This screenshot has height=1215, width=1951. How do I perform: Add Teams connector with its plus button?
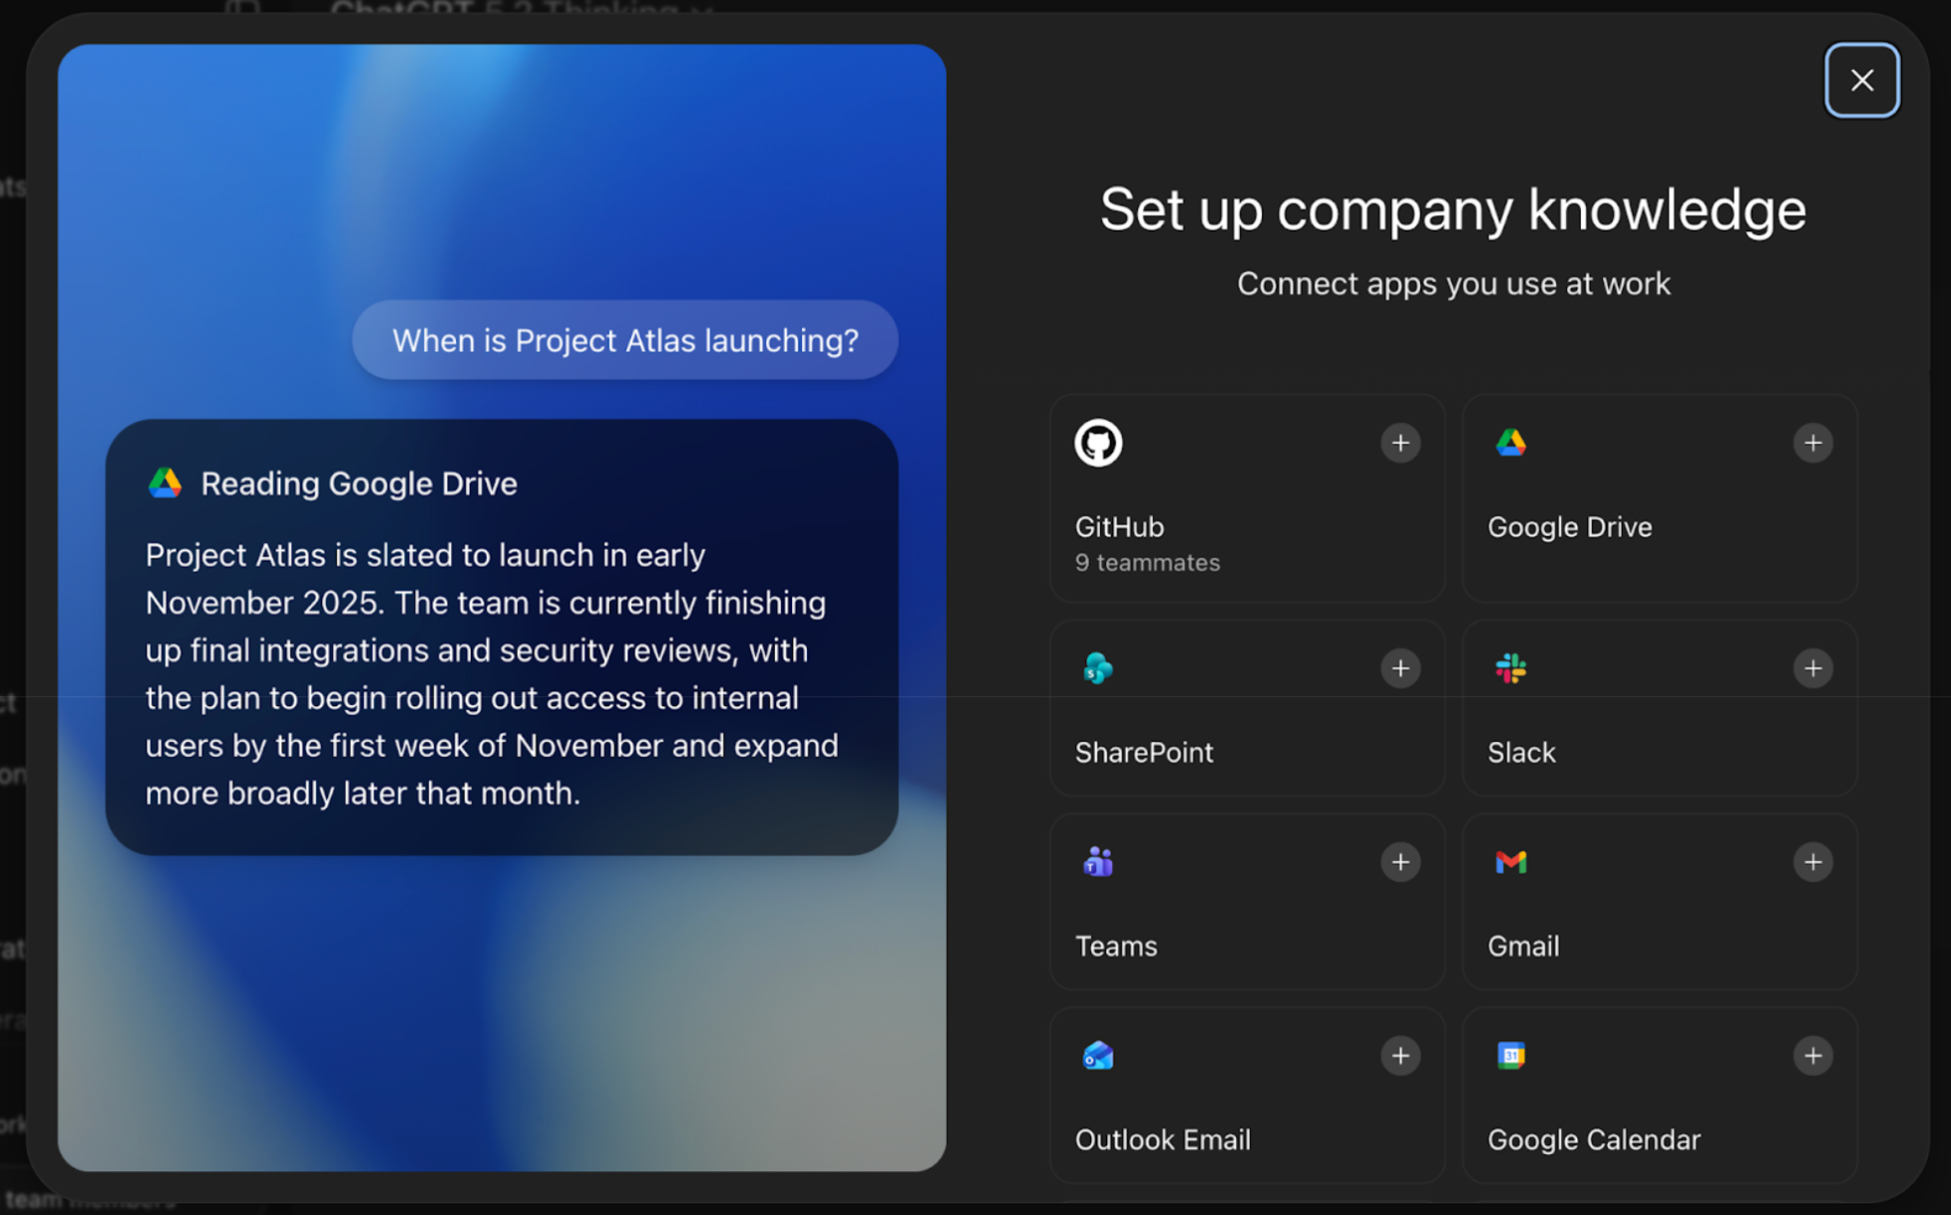tap(1400, 862)
